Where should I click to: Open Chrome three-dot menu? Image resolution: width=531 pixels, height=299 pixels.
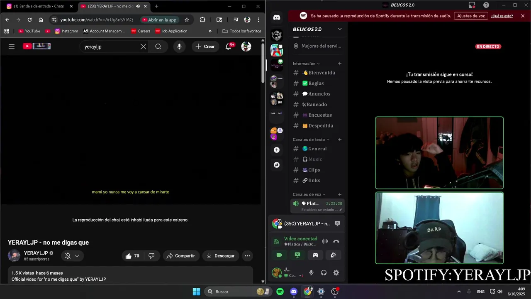click(x=258, y=20)
